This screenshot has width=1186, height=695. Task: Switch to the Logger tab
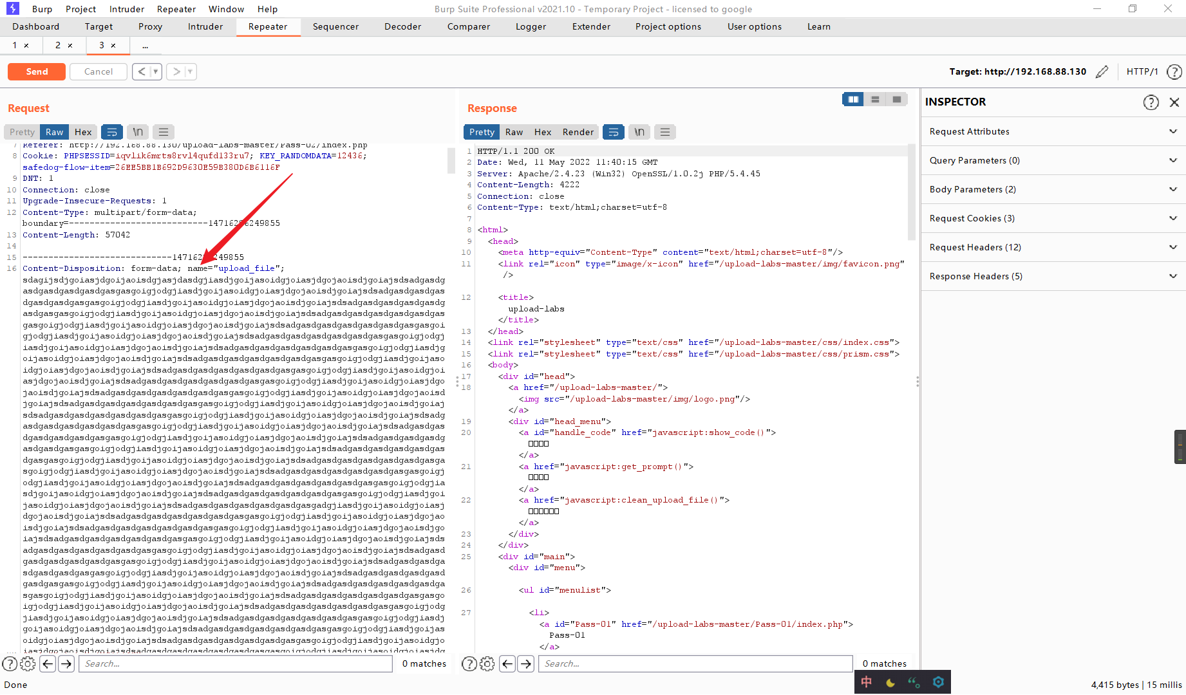point(531,26)
